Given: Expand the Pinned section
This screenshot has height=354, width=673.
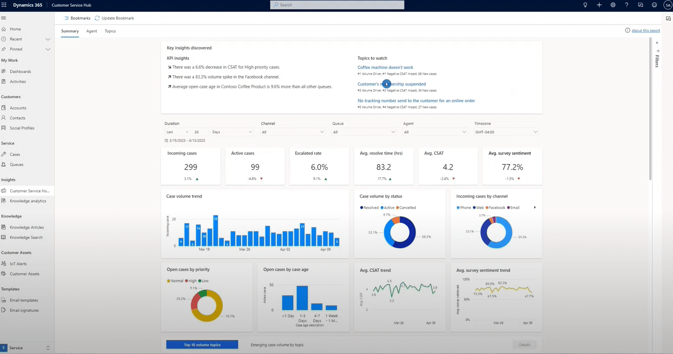Looking at the screenshot, I should tap(48, 49).
